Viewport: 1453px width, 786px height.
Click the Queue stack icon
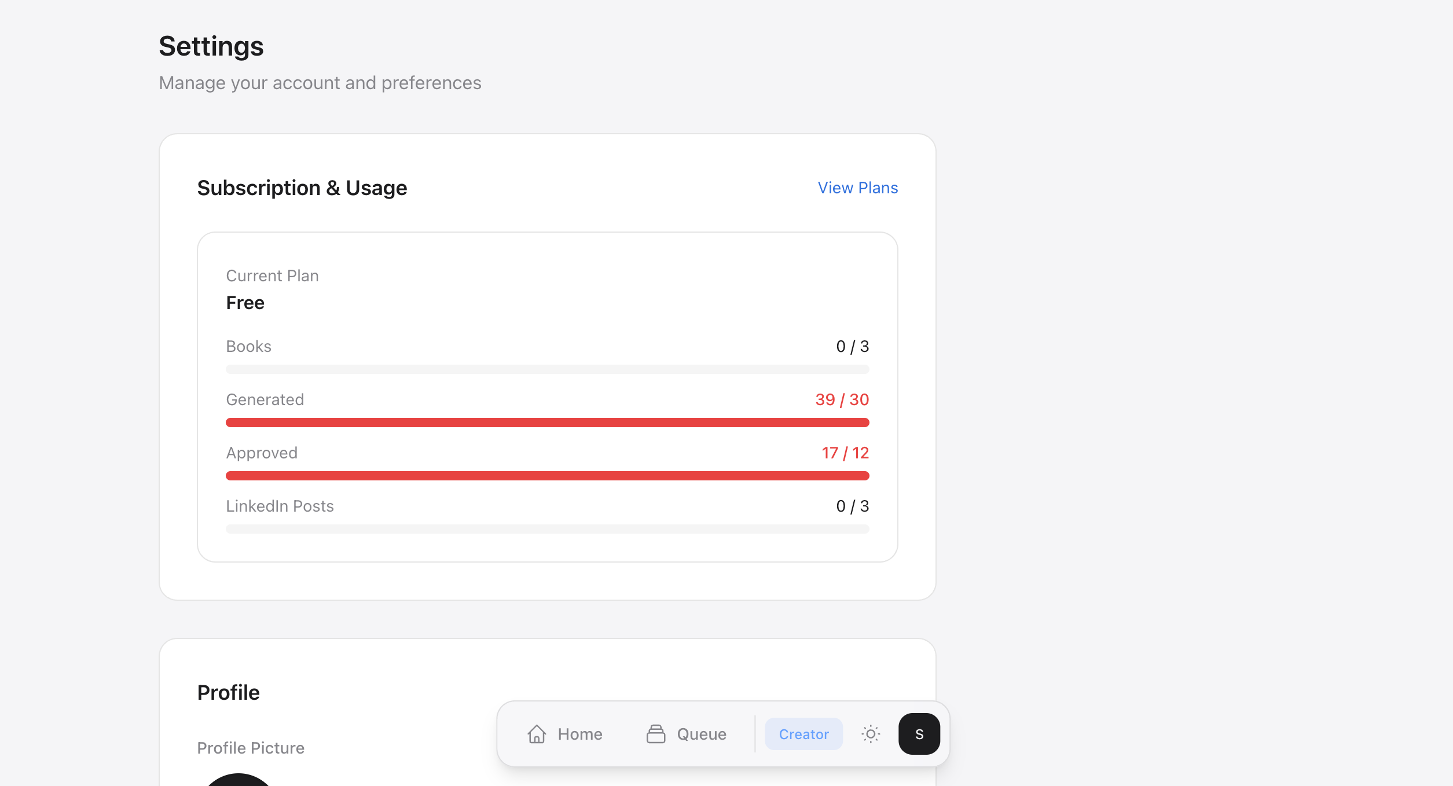coord(655,734)
